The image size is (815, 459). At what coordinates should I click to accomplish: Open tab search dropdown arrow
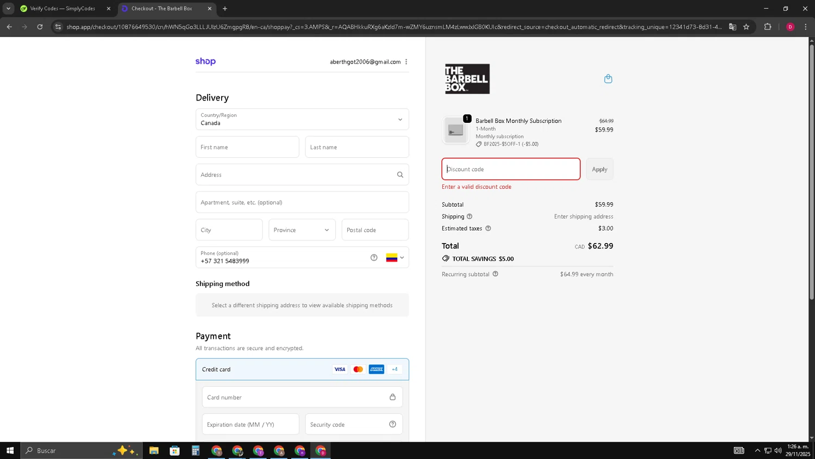coord(8,9)
